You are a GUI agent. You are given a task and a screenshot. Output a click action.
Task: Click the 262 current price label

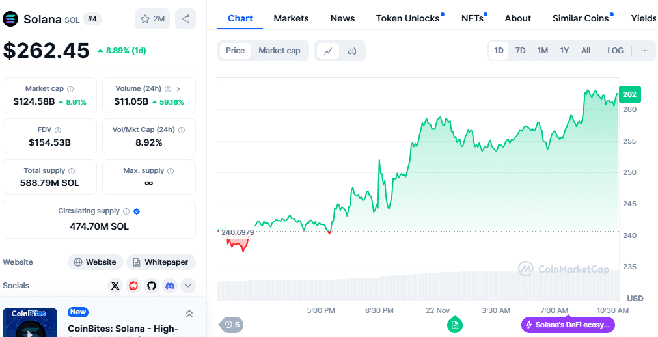(629, 94)
